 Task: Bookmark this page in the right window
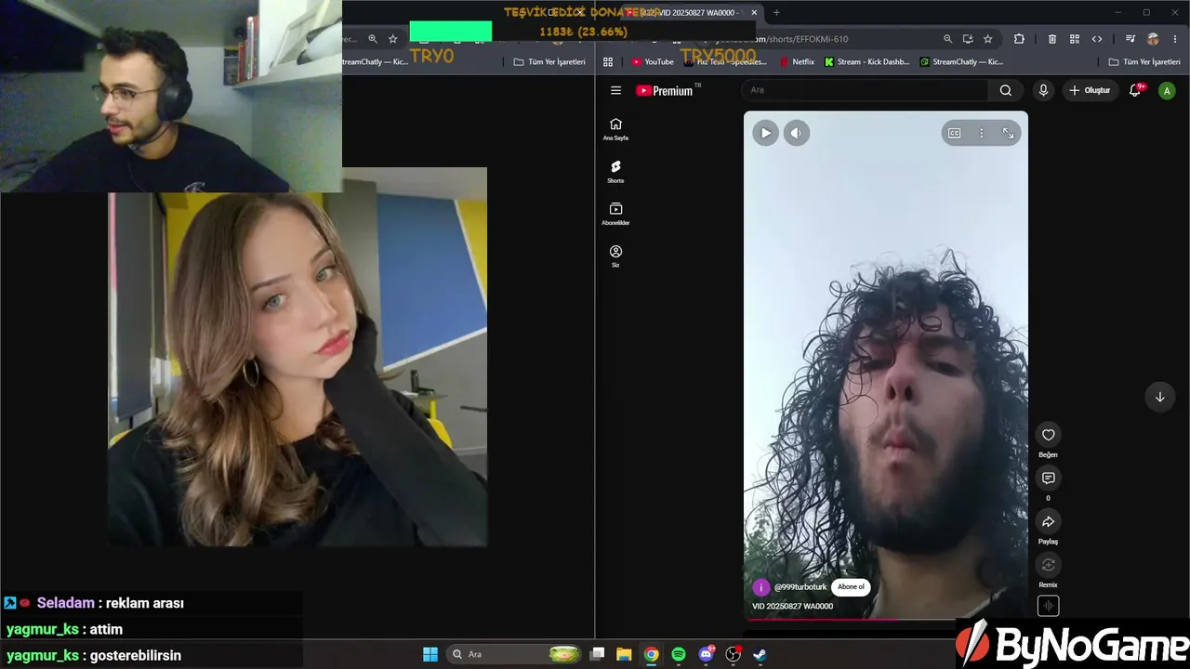click(987, 39)
